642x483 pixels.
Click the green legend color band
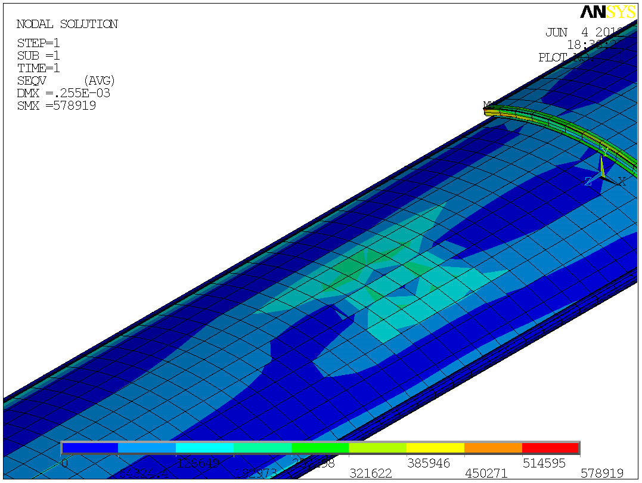pos(320,448)
